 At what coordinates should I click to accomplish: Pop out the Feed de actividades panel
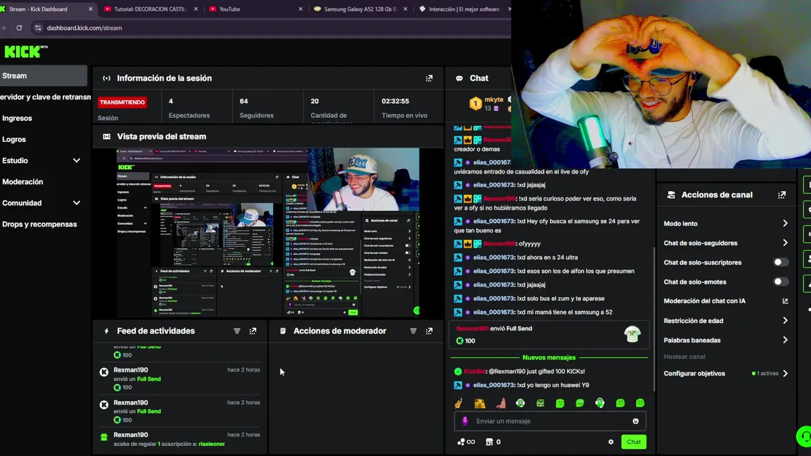253,331
